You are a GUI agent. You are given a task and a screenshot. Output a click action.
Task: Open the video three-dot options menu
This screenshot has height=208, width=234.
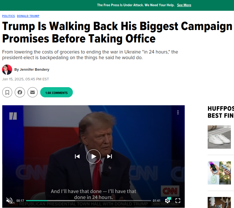[x=178, y=112]
